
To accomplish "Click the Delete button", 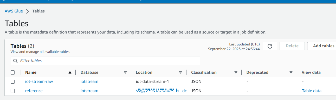I will tap(292, 46).
